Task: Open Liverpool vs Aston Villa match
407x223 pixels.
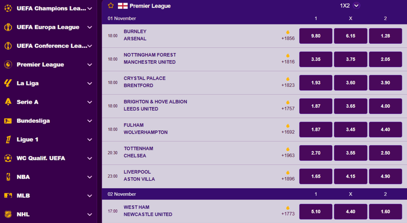Action: pyautogui.click(x=139, y=176)
